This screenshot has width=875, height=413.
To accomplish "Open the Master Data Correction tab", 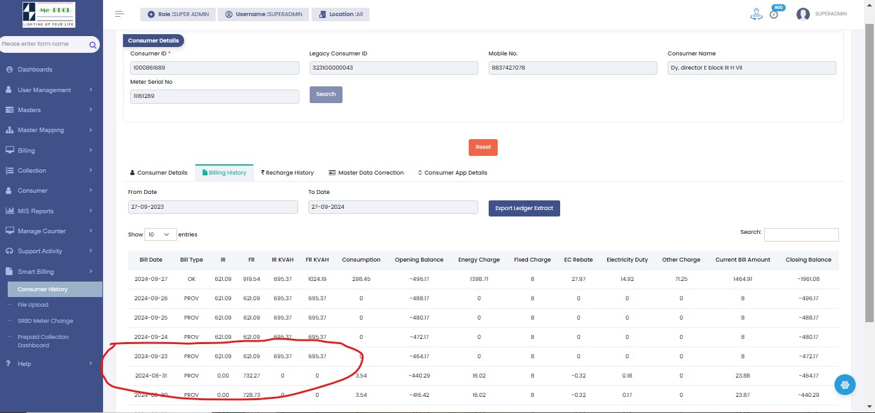I will pos(366,173).
